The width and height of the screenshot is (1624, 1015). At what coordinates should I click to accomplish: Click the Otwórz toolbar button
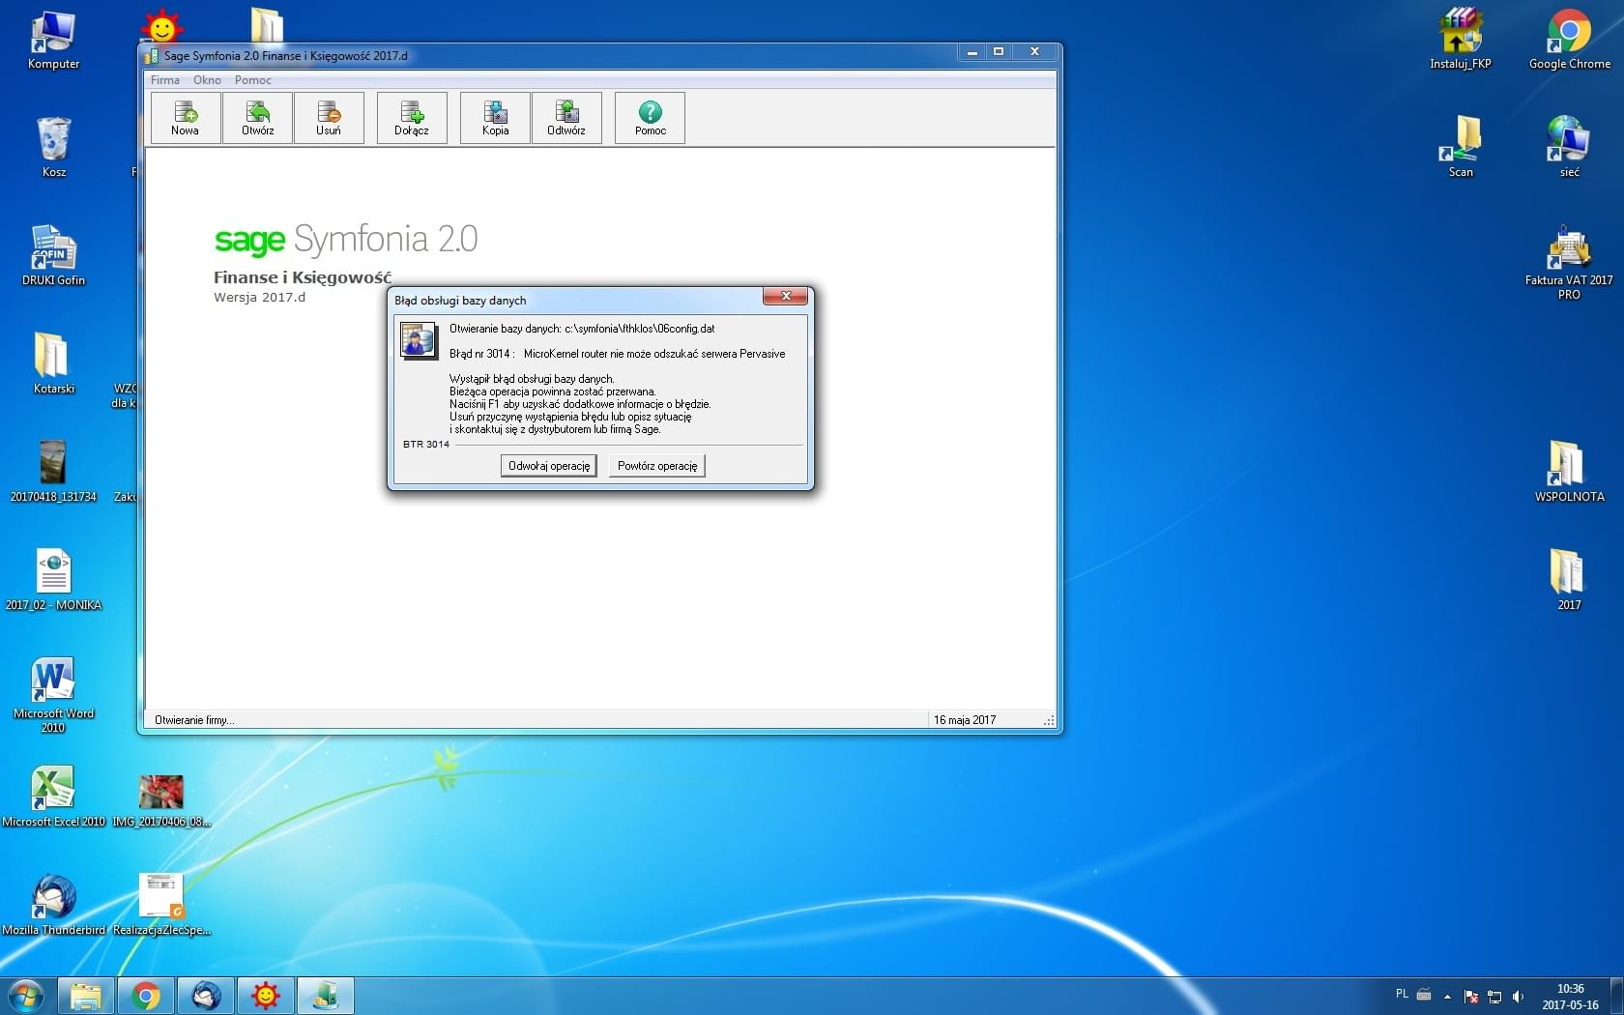coord(258,118)
